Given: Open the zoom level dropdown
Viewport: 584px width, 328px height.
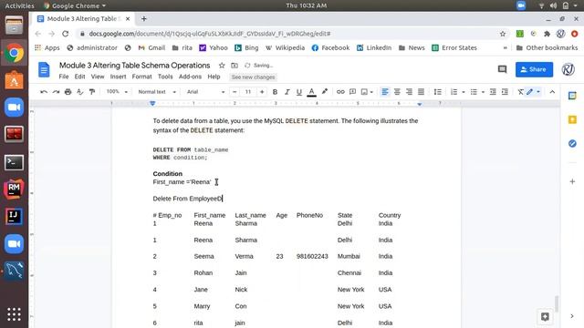Looking at the screenshot, I should point(117,92).
